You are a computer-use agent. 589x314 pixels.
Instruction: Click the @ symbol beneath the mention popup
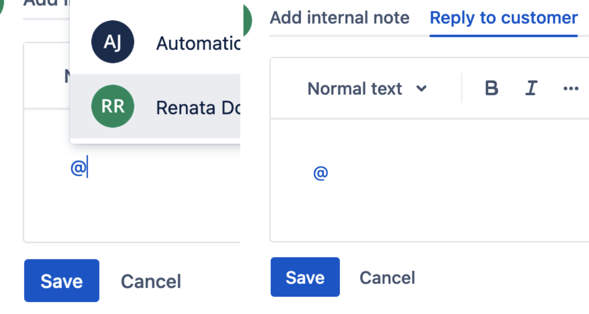[x=78, y=168]
